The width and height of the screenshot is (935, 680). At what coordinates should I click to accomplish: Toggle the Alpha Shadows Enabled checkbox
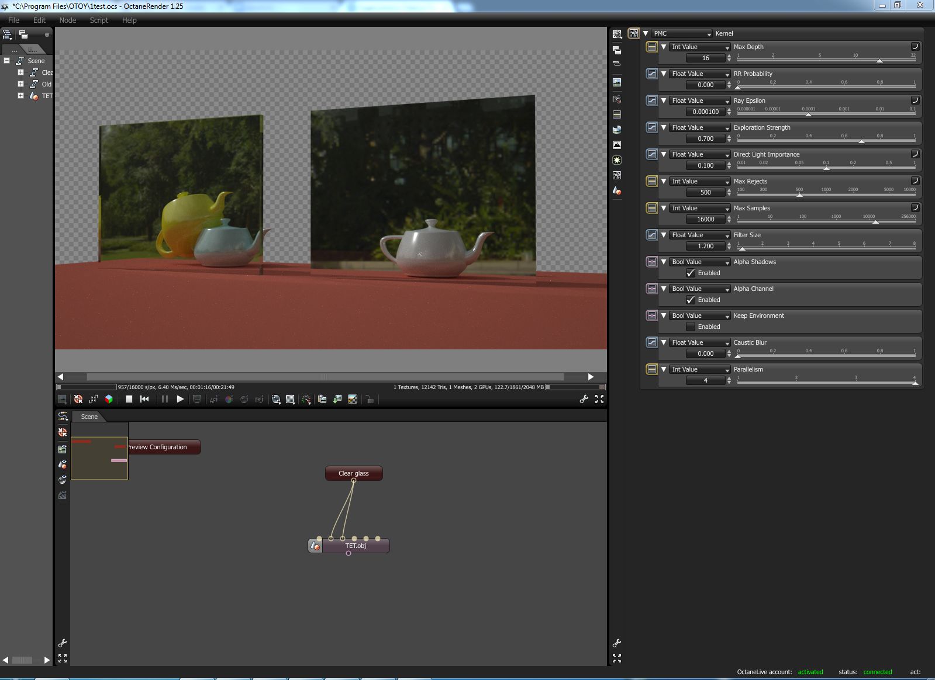[x=691, y=273]
